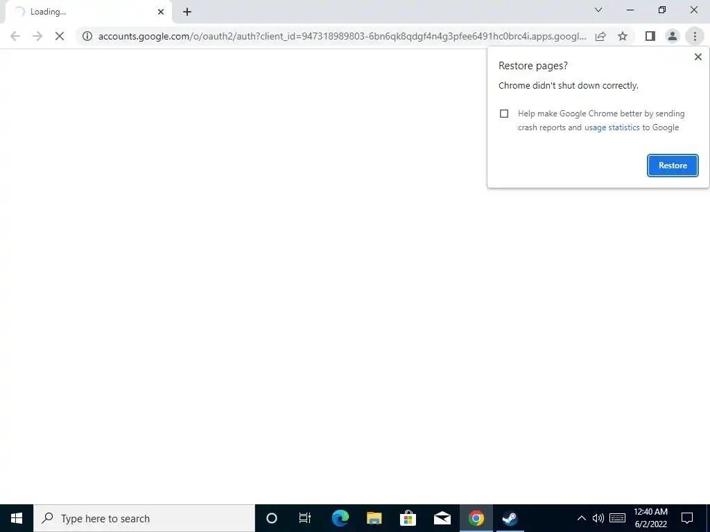710x532 pixels.
Task: Open the Action Center notifications icon
Action: click(687, 518)
